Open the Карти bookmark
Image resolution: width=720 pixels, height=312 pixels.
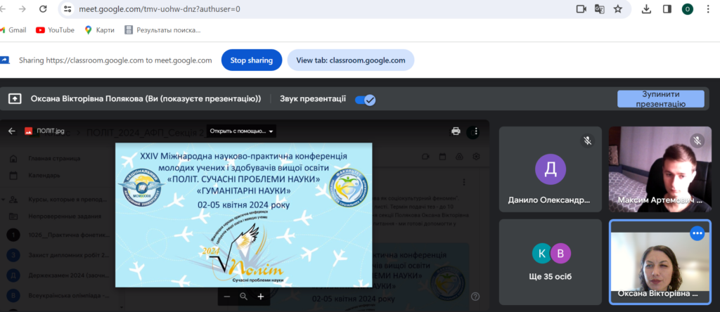point(99,30)
